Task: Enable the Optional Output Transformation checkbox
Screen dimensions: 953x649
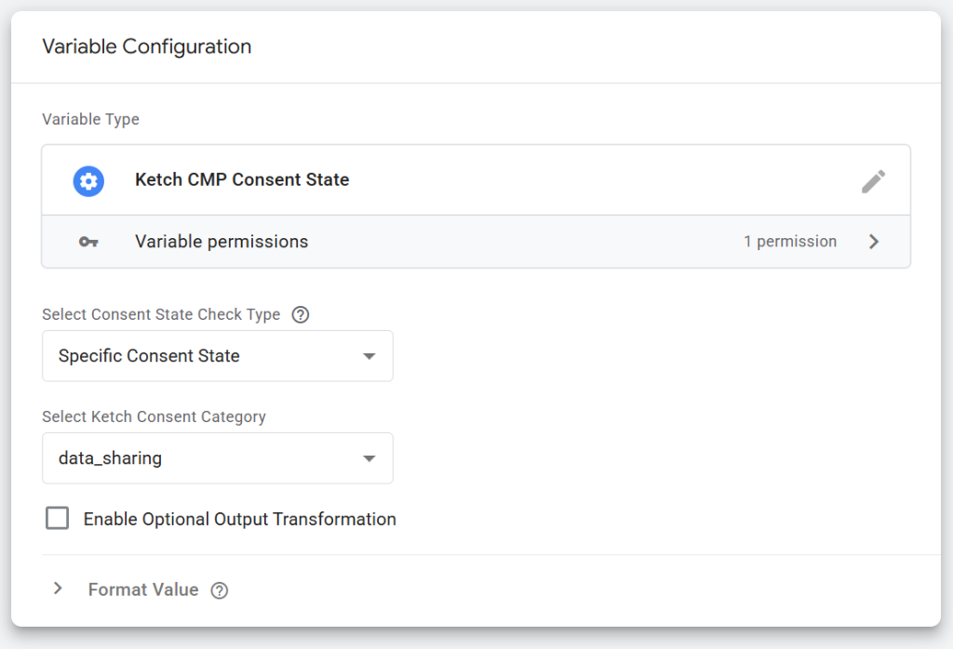Action: click(x=57, y=519)
